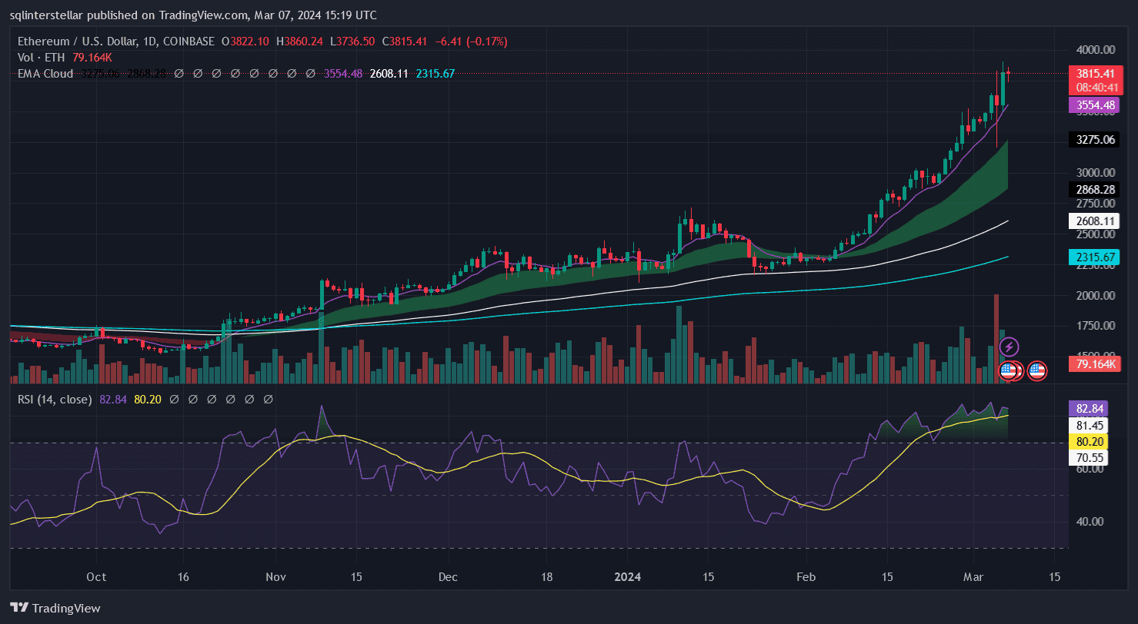Click the Nov label on the date axis
The height and width of the screenshot is (624, 1138).
(x=275, y=577)
